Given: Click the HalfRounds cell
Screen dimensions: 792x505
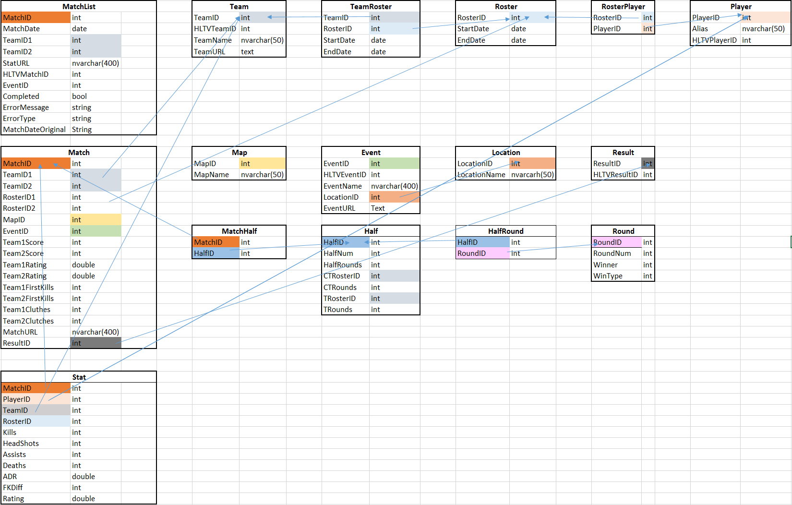Looking at the screenshot, I should click(x=346, y=265).
